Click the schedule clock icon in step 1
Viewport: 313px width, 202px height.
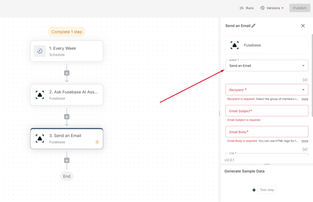click(40, 51)
